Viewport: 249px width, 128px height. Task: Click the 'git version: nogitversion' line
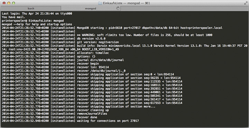pos(60,42)
